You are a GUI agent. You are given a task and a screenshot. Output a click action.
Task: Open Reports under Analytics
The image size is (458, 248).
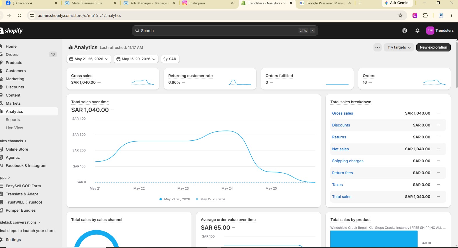(13, 119)
